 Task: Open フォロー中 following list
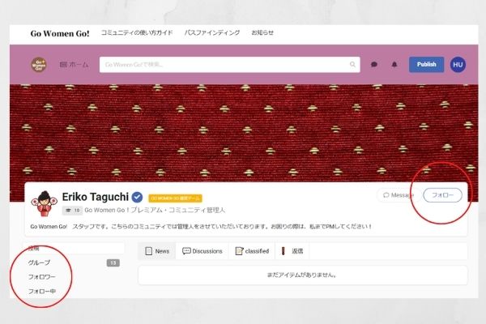click(x=42, y=291)
